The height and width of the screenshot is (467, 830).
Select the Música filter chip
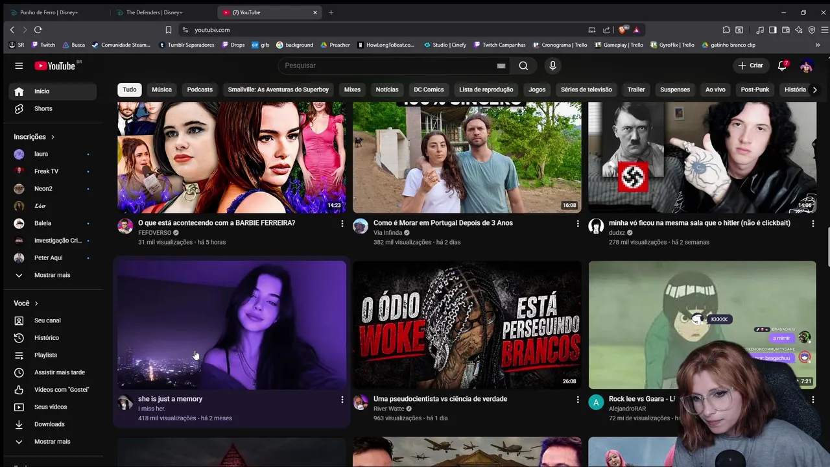(161, 90)
